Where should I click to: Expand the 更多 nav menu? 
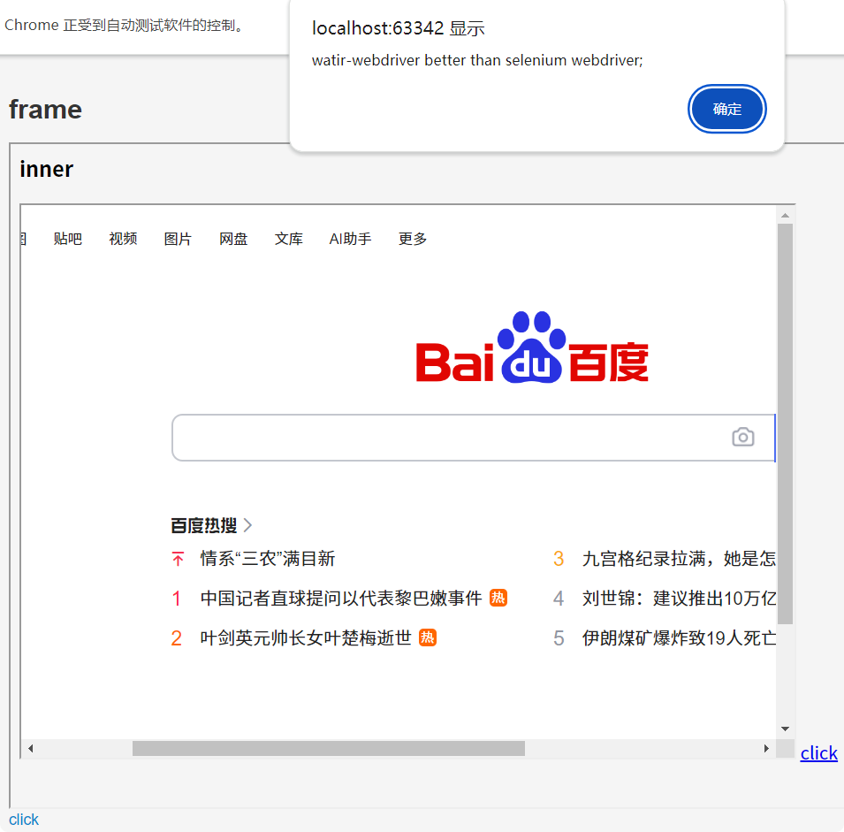413,239
